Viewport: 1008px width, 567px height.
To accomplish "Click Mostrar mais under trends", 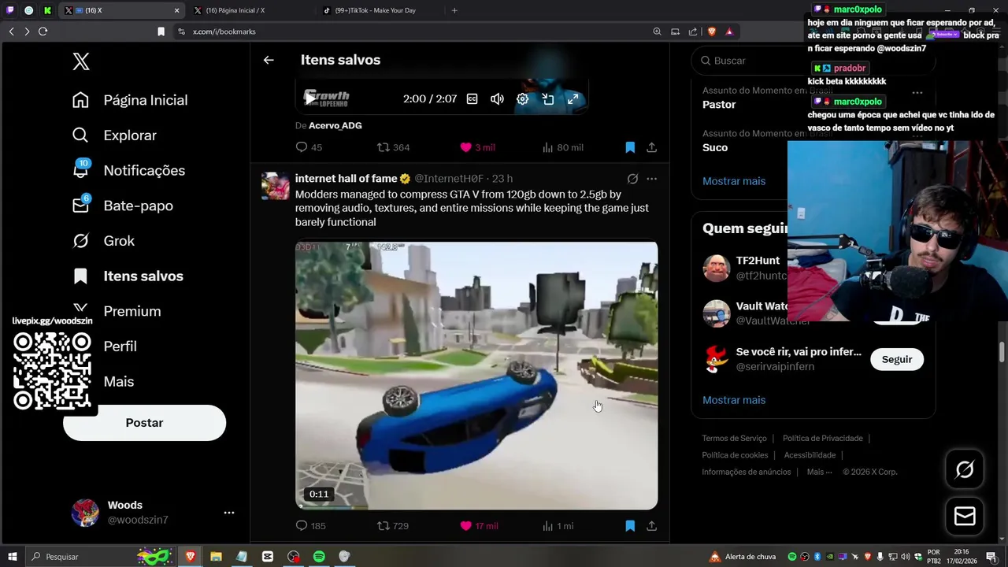I will [734, 181].
